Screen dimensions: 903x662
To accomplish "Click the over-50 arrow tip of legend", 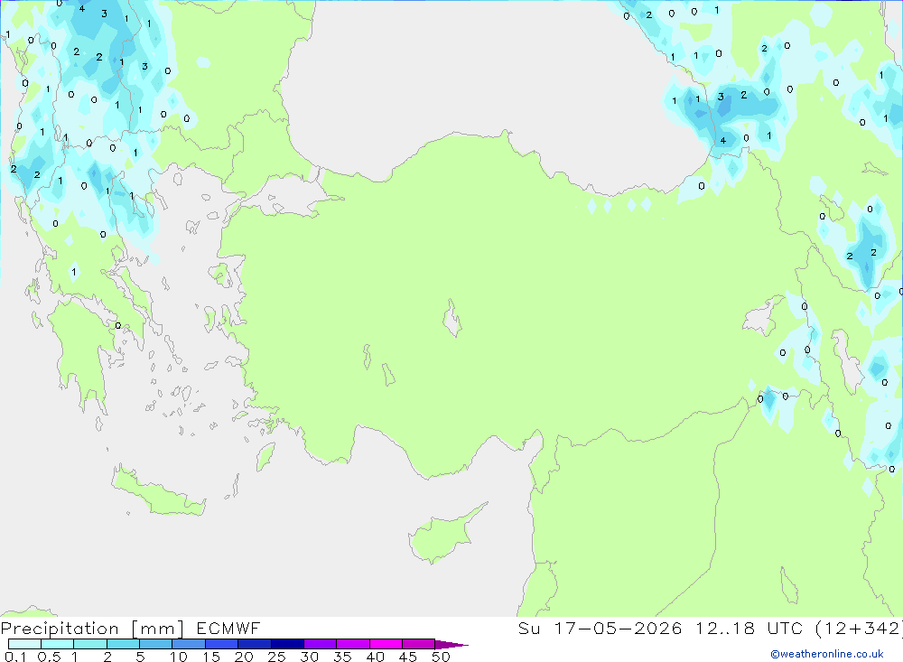I will [x=451, y=645].
